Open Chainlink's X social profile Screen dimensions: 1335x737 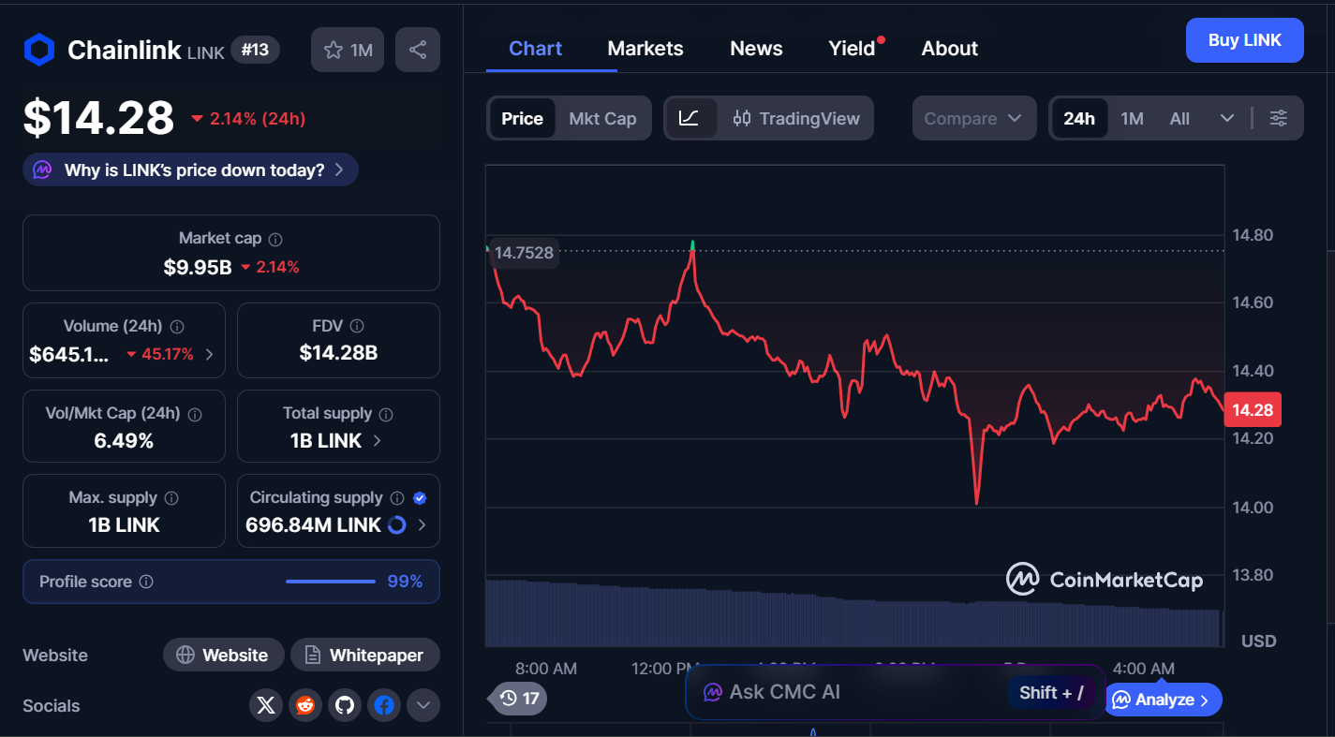(x=265, y=705)
